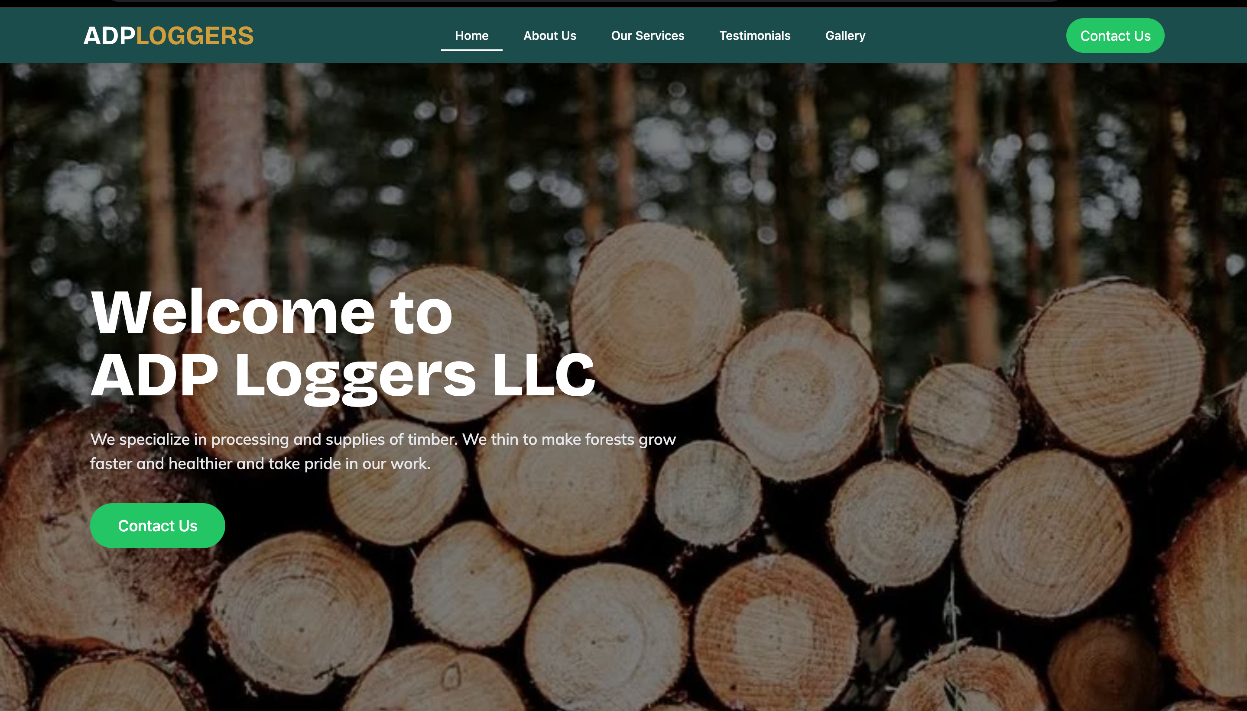
Task: Open the Gallery nav link
Action: [x=845, y=36]
